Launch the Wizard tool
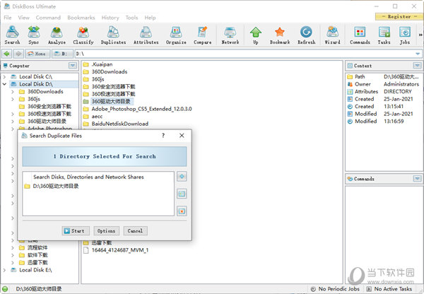This screenshot has width=424, height=294. (333, 35)
